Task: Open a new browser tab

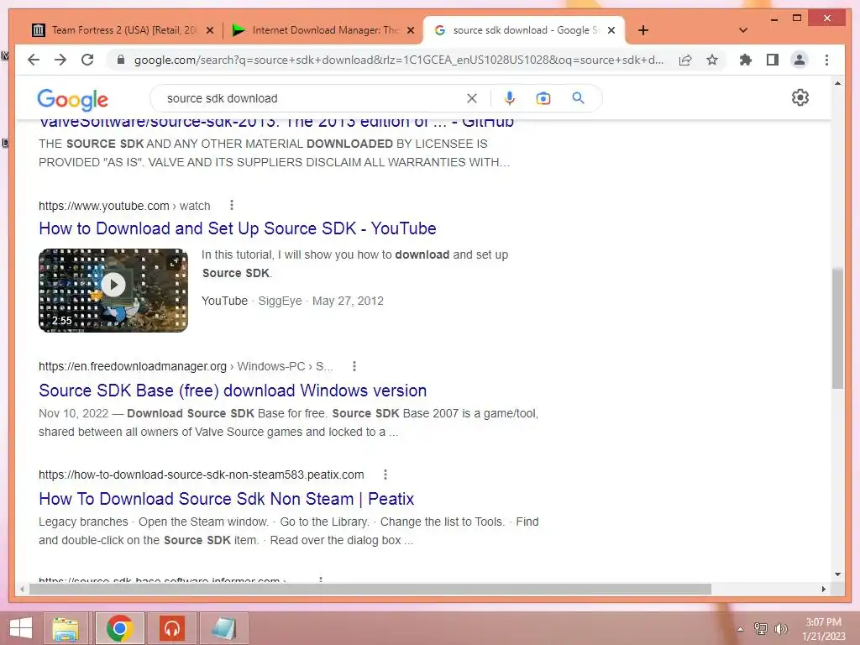Action: 643,30
